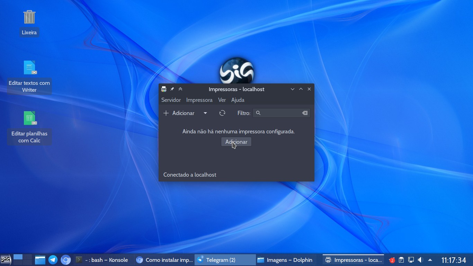This screenshot has width=473, height=266.
Task: Clear the filter text with the erase icon
Action: 305,113
